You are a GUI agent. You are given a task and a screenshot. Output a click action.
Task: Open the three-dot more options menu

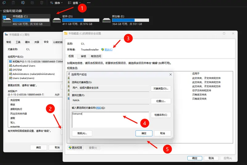[89, 3]
